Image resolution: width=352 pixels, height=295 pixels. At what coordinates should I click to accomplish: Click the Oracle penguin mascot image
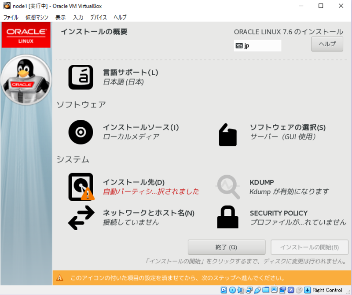[26, 80]
